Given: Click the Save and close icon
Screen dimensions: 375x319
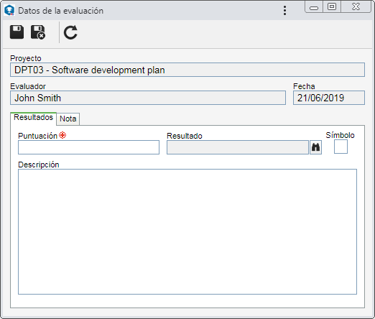Looking at the screenshot, I should point(38,32).
